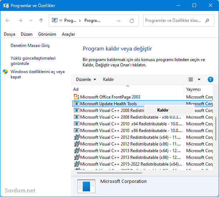Screen dimensions: 219x197
Task: Click the Progra... breadcrumb in address bar
Action: 92,20
